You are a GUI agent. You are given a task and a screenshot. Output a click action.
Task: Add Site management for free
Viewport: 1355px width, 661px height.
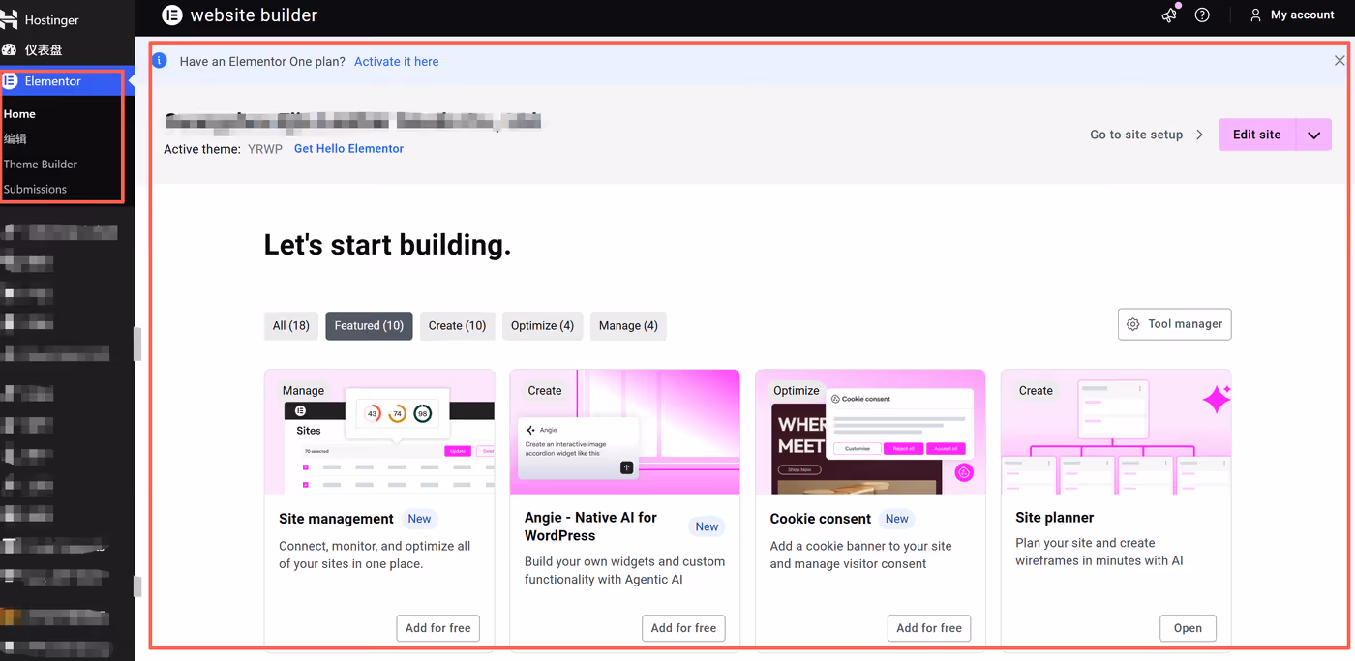[437, 628]
